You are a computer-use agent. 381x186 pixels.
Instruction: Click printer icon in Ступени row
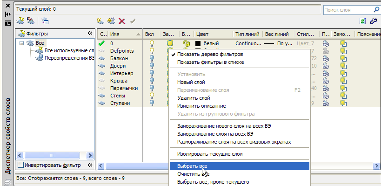(326, 103)
